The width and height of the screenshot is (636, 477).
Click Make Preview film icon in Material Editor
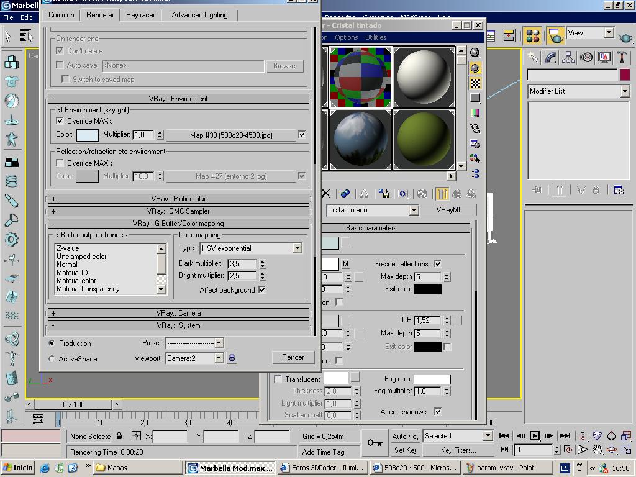pyautogui.click(x=475, y=129)
